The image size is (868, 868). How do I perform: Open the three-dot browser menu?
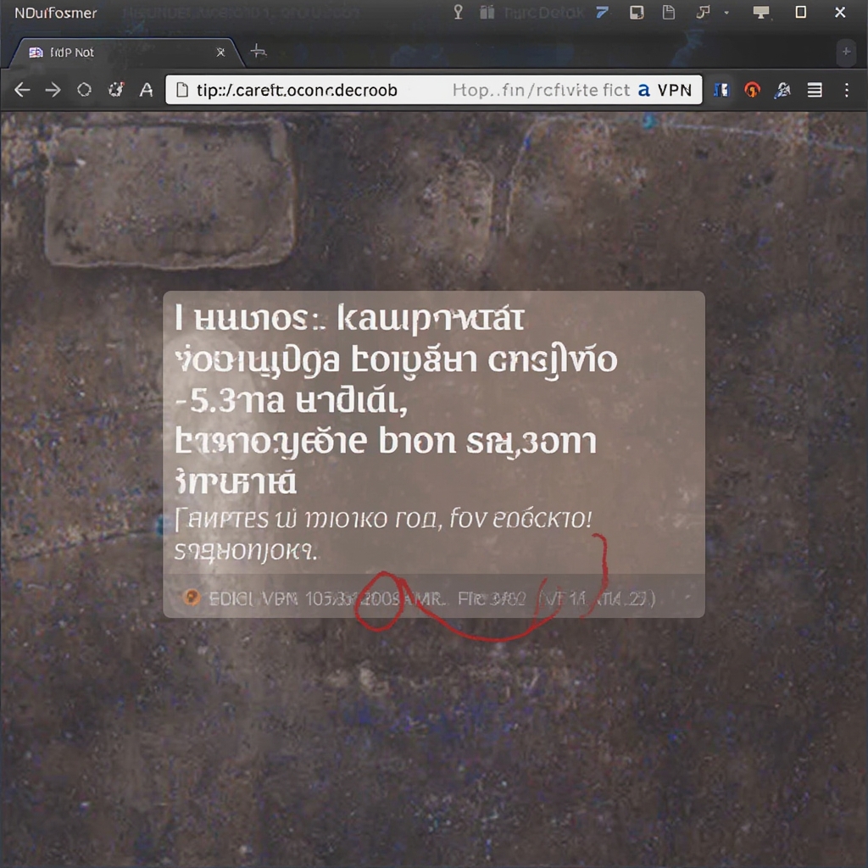846,90
